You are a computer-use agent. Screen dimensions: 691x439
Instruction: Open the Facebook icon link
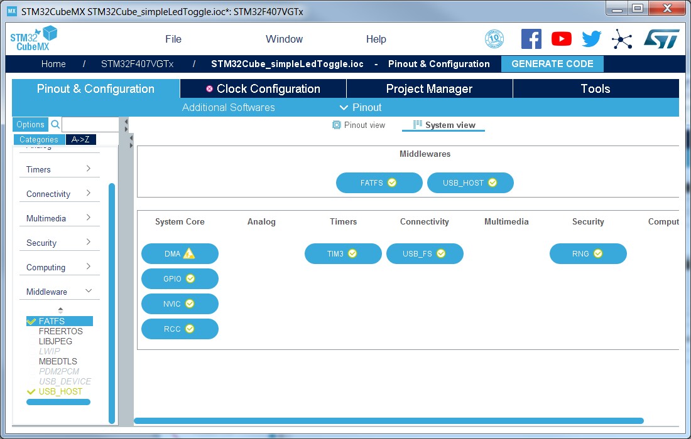click(x=531, y=39)
